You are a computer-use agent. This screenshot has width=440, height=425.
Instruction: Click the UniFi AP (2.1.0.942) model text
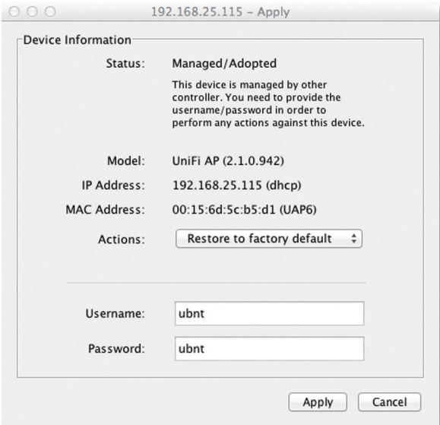(x=228, y=161)
